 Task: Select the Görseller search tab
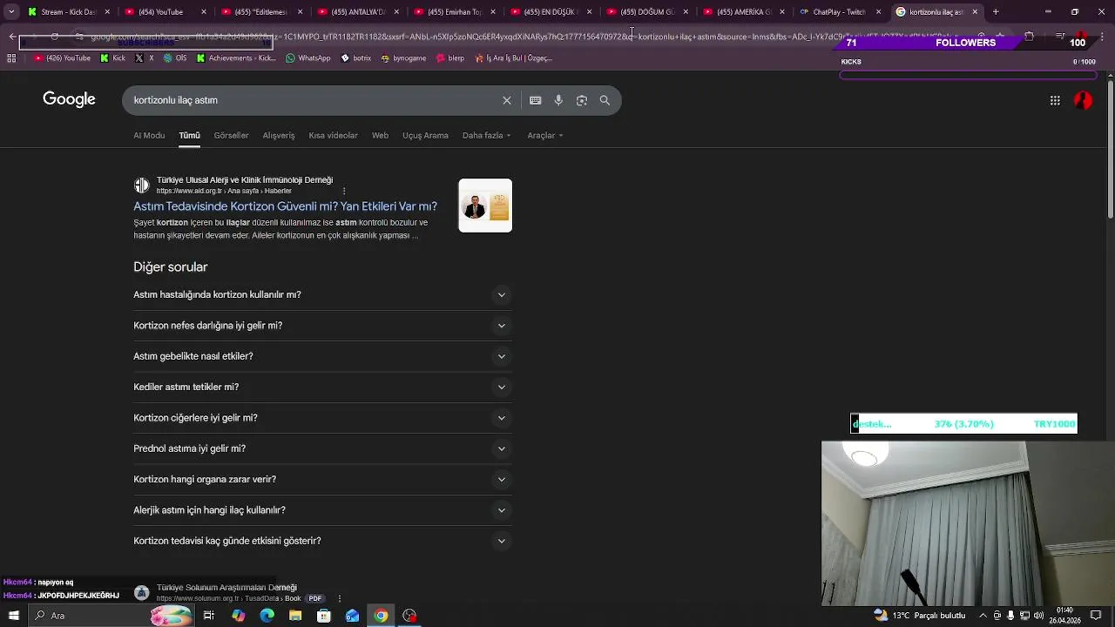(x=231, y=136)
